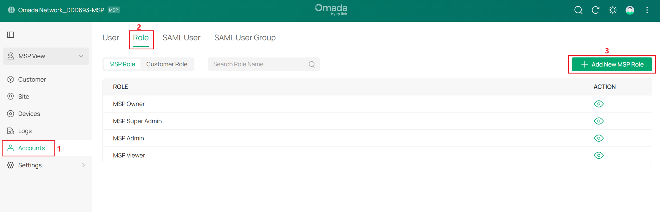Switch to the SAML User tab
The image size is (660, 212).
point(181,38)
